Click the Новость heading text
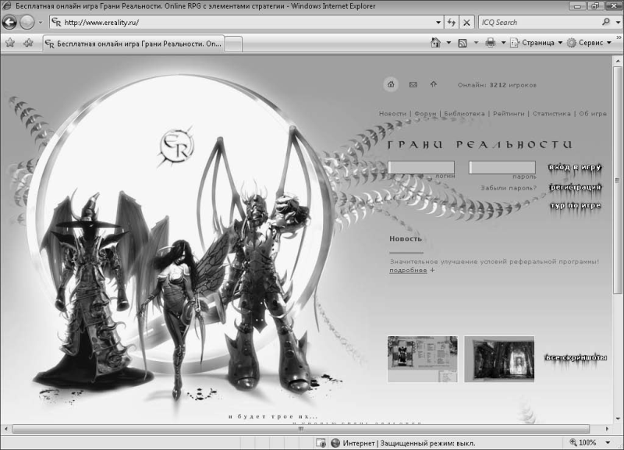Viewport: 624px width, 450px height. click(x=406, y=239)
